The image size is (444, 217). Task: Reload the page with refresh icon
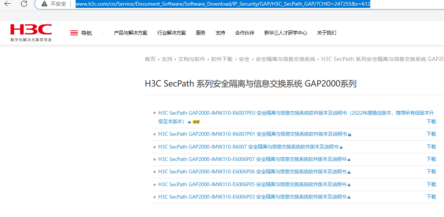point(24,4)
